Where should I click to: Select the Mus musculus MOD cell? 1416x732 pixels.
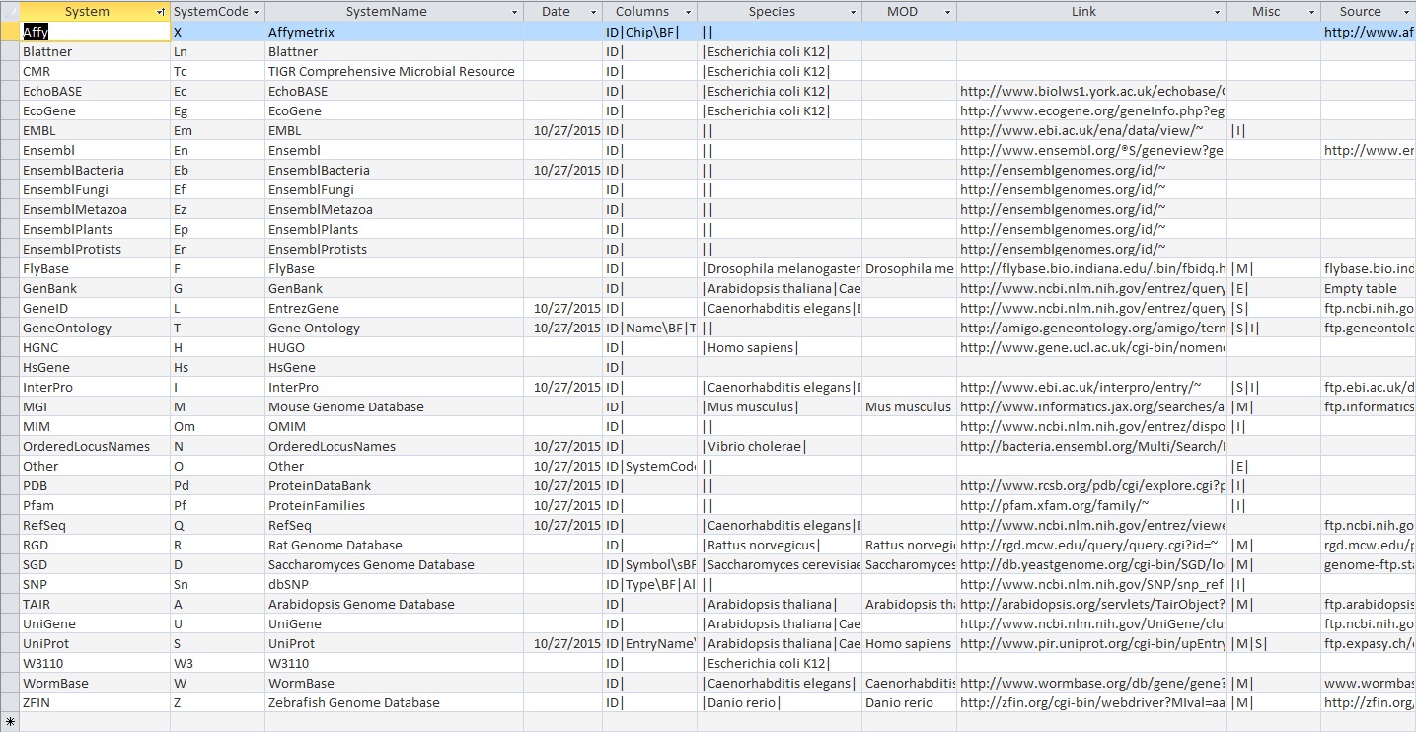(910, 406)
